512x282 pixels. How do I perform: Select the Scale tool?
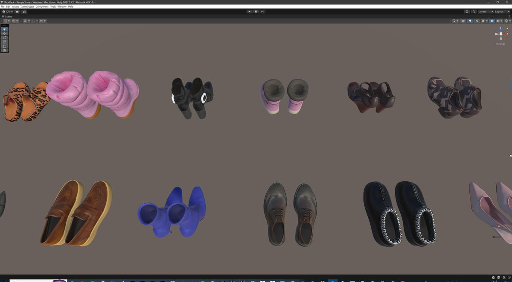(4, 42)
